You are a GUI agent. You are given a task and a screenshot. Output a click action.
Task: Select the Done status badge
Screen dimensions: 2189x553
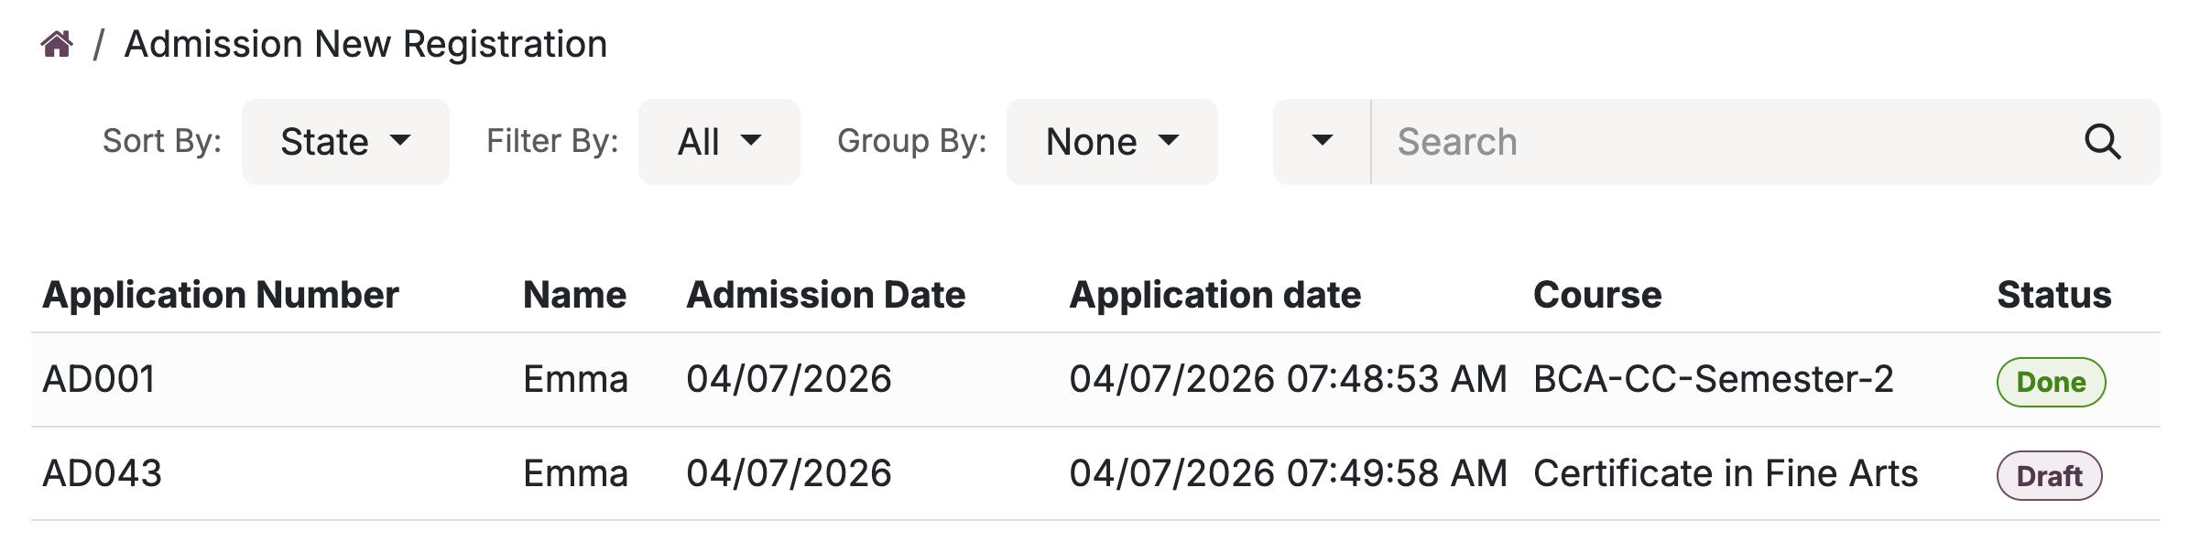pos(2051,383)
